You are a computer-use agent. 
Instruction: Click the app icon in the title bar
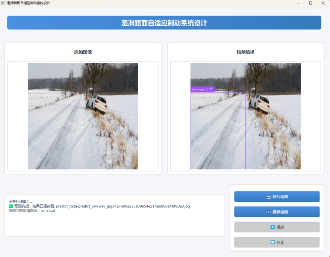(x=3, y=3)
